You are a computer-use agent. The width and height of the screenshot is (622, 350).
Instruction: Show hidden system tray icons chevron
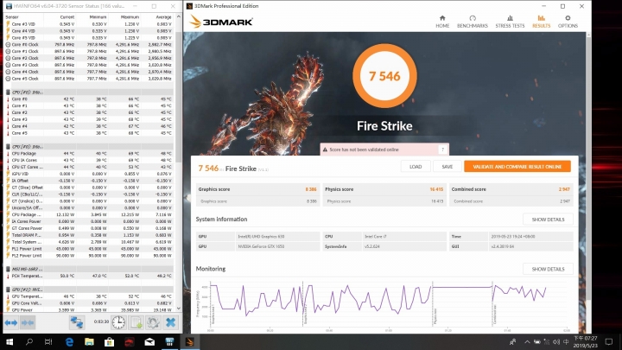(x=527, y=341)
